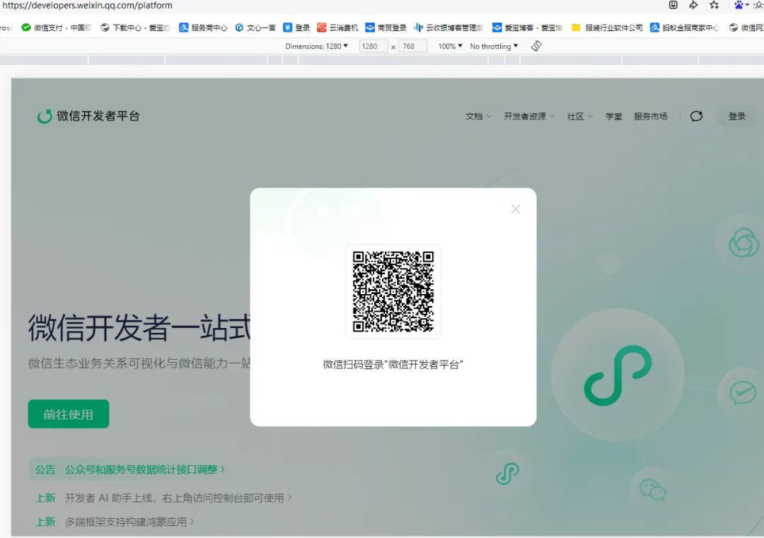Click the share arrow icon in address bar
This screenshot has width=764, height=538.
point(693,5)
